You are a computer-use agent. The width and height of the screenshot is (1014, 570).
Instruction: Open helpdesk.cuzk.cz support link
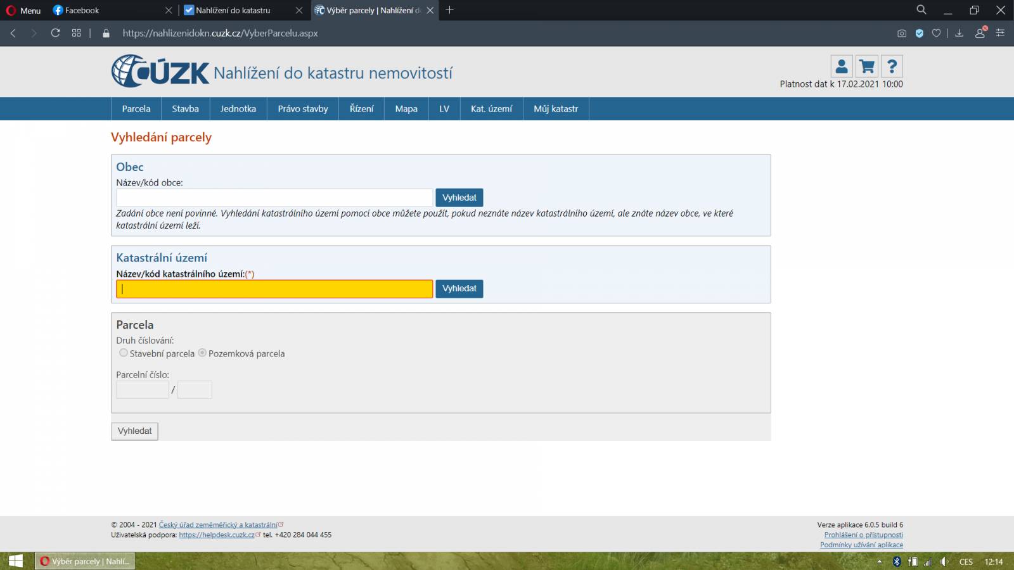(x=217, y=535)
